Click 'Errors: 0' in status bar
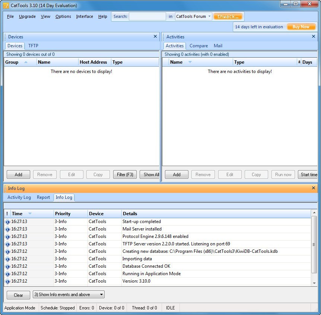 (87, 308)
